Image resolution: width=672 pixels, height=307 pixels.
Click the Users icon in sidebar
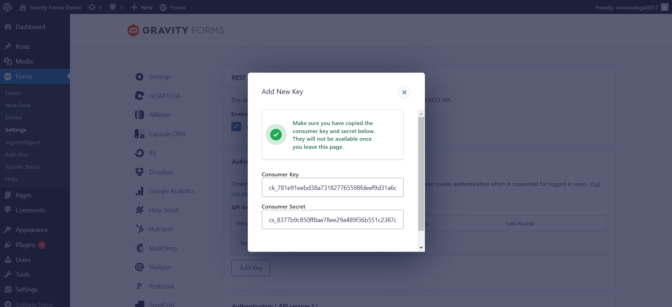tap(8, 260)
